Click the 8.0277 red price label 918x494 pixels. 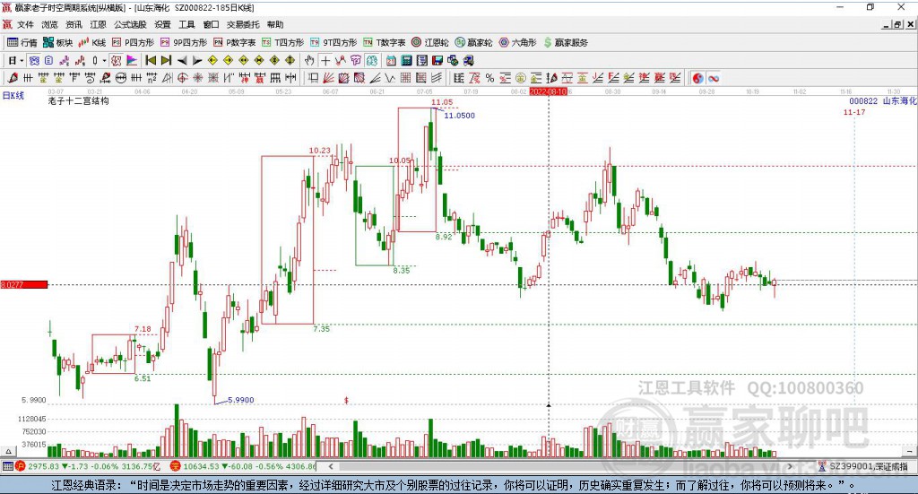(23, 284)
